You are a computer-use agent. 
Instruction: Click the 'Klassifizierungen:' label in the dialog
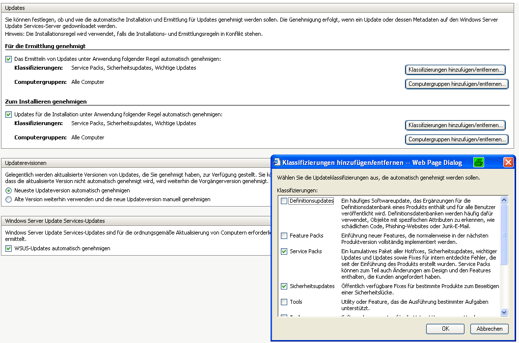[297, 190]
